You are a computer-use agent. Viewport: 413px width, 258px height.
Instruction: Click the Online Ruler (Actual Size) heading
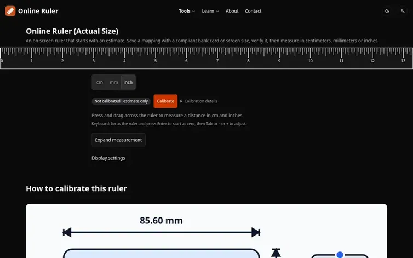[72, 31]
